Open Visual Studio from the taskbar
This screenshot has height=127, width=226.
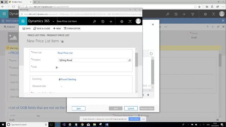pyautogui.click(x=64, y=125)
